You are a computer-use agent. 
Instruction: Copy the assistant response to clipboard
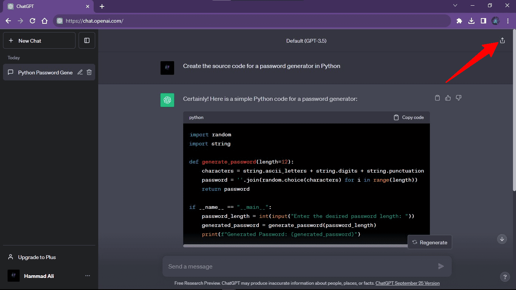tap(437, 98)
